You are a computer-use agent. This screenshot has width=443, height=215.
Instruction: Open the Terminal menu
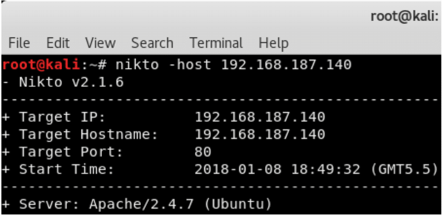(x=216, y=43)
